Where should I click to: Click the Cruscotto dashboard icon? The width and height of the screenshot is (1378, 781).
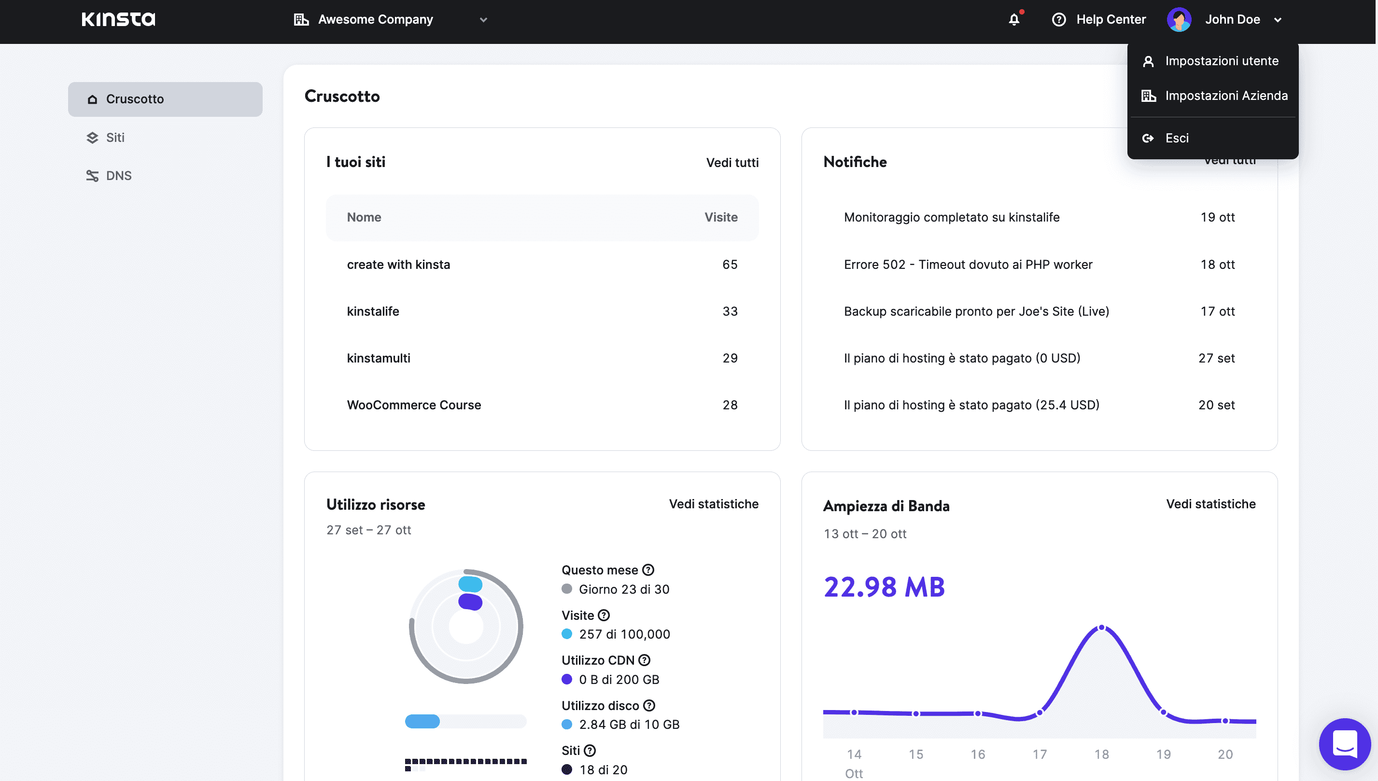coord(93,98)
